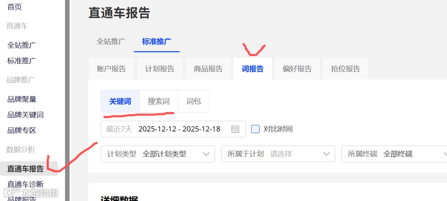Click the 直通车 sidebar group label
This screenshot has height=201, width=447.
17,26
